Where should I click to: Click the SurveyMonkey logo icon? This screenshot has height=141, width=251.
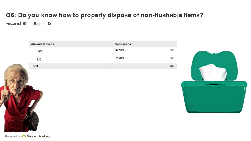[x=24, y=136]
